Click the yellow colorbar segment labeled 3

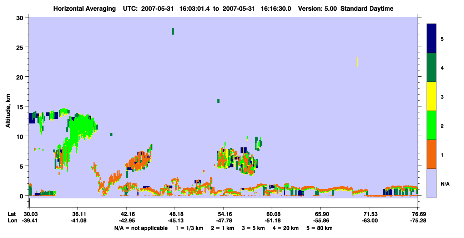pyautogui.click(x=432, y=96)
